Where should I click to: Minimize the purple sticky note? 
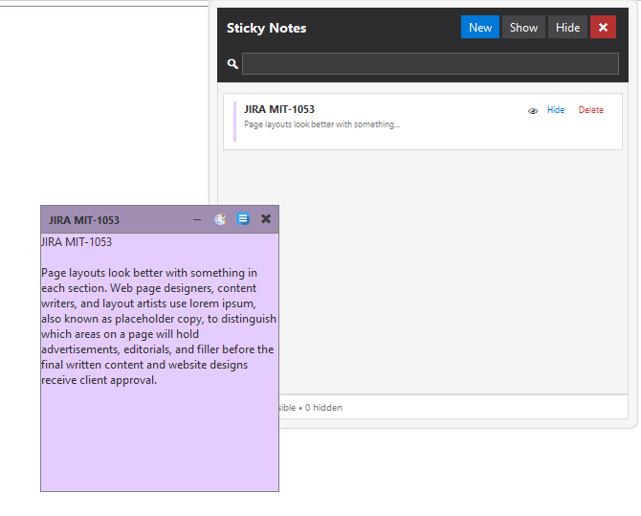click(197, 220)
